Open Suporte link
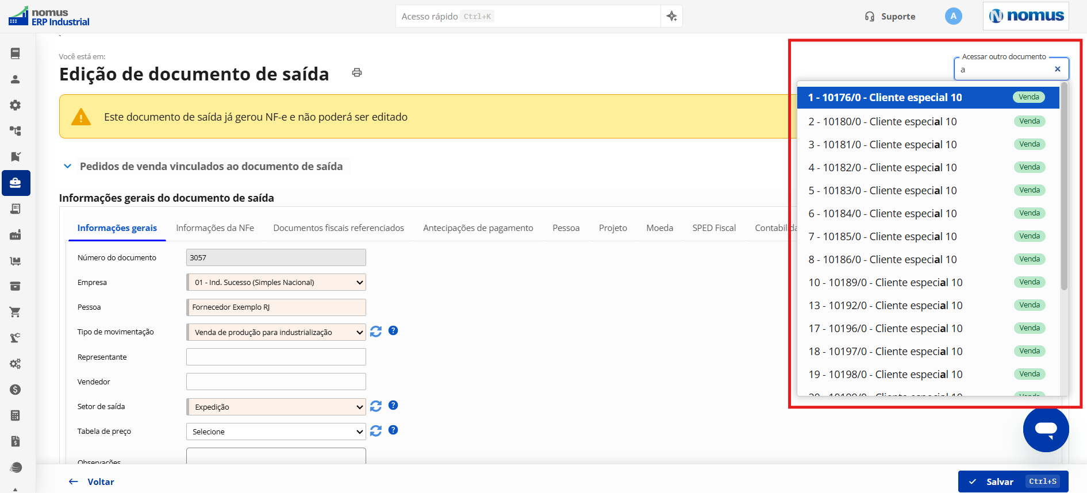 coord(890,16)
